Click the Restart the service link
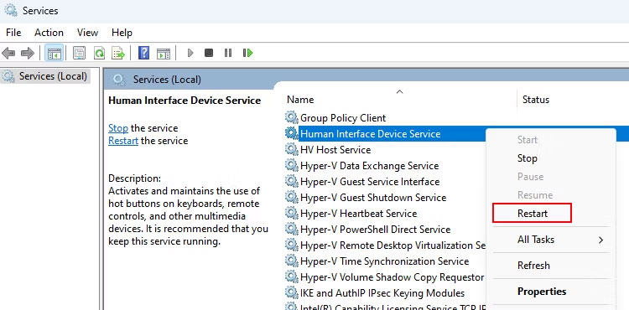Screen dimensions: 629x310 (123, 141)
